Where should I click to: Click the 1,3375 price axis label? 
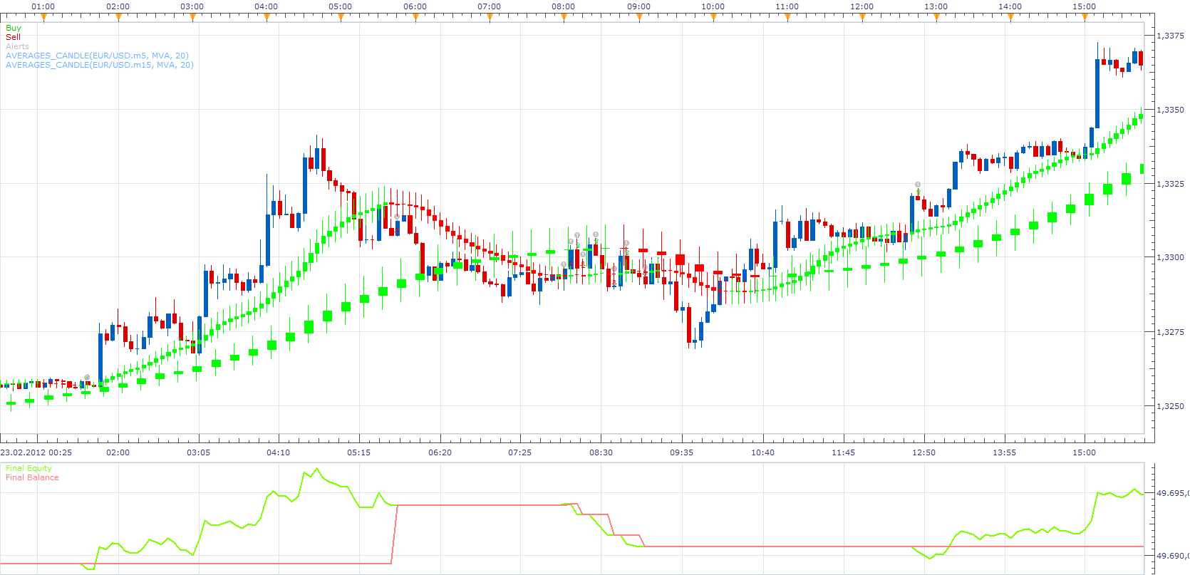1170,36
